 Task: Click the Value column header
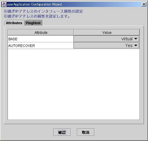coord(107,32)
